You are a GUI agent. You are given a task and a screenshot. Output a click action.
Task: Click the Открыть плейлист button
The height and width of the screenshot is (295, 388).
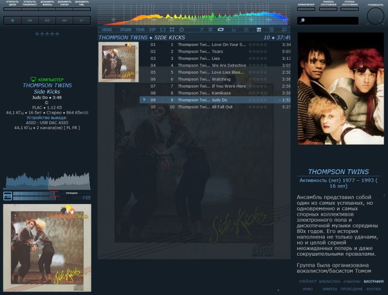[29, 6]
